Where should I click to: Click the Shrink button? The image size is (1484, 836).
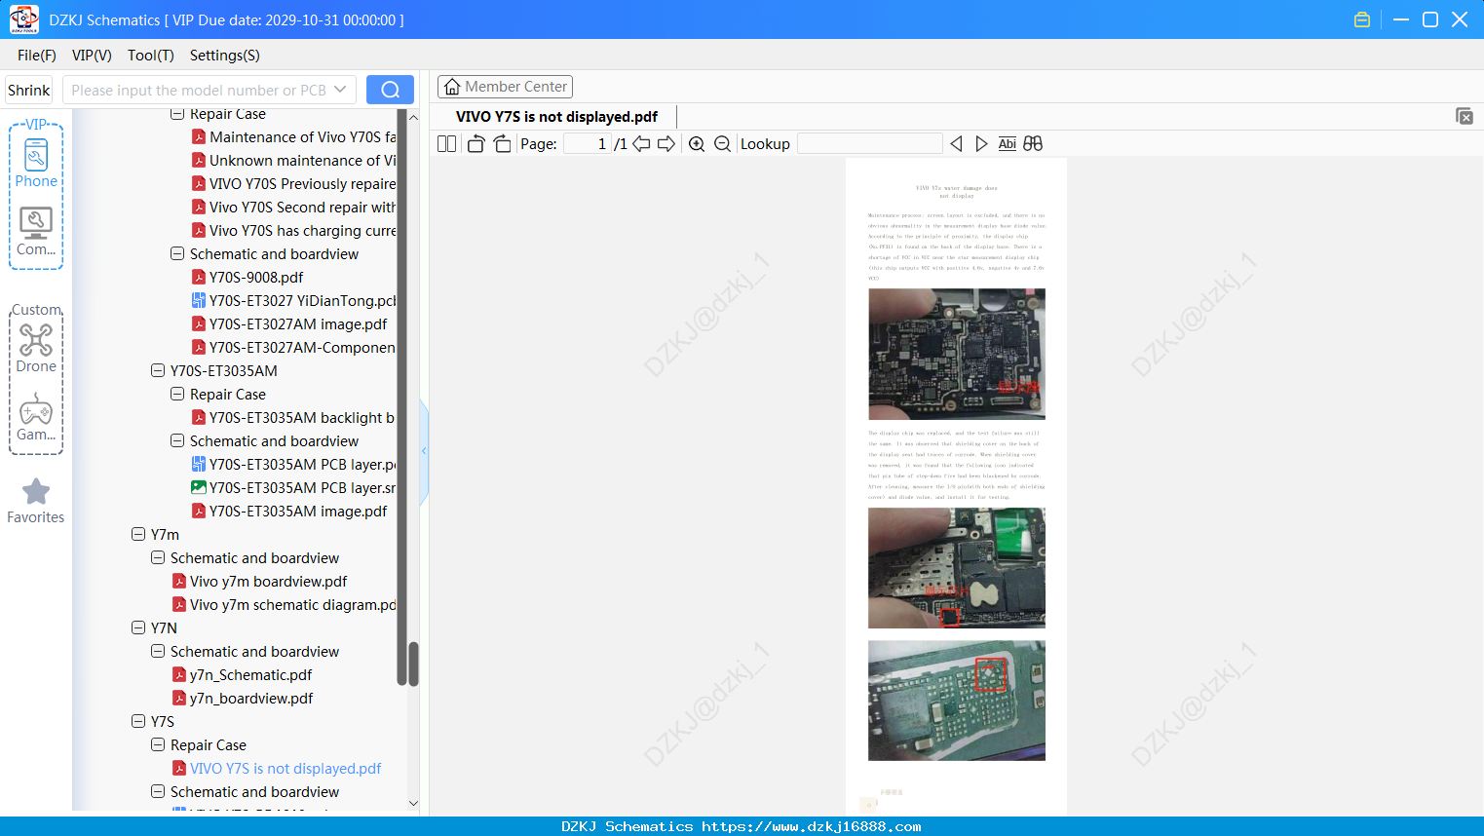click(29, 90)
